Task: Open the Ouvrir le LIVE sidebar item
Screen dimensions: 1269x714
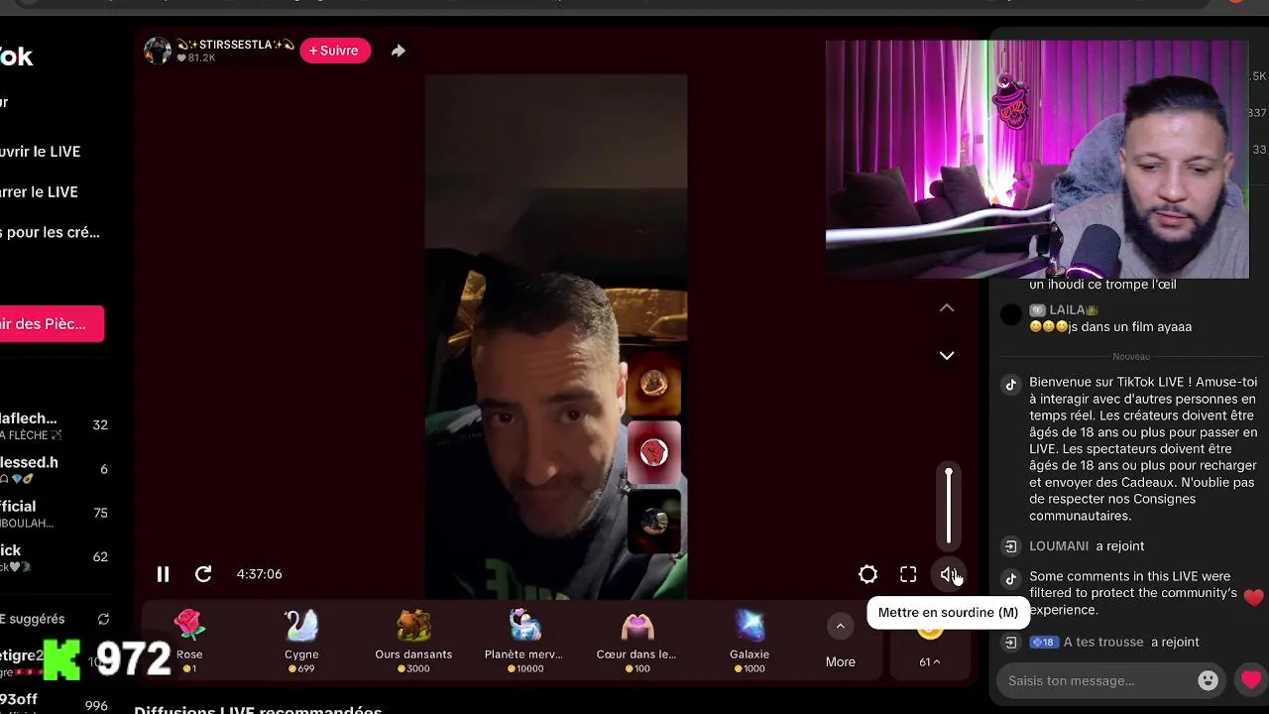Action: tap(41, 152)
